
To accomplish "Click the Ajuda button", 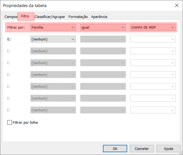I will [x=168, y=149].
